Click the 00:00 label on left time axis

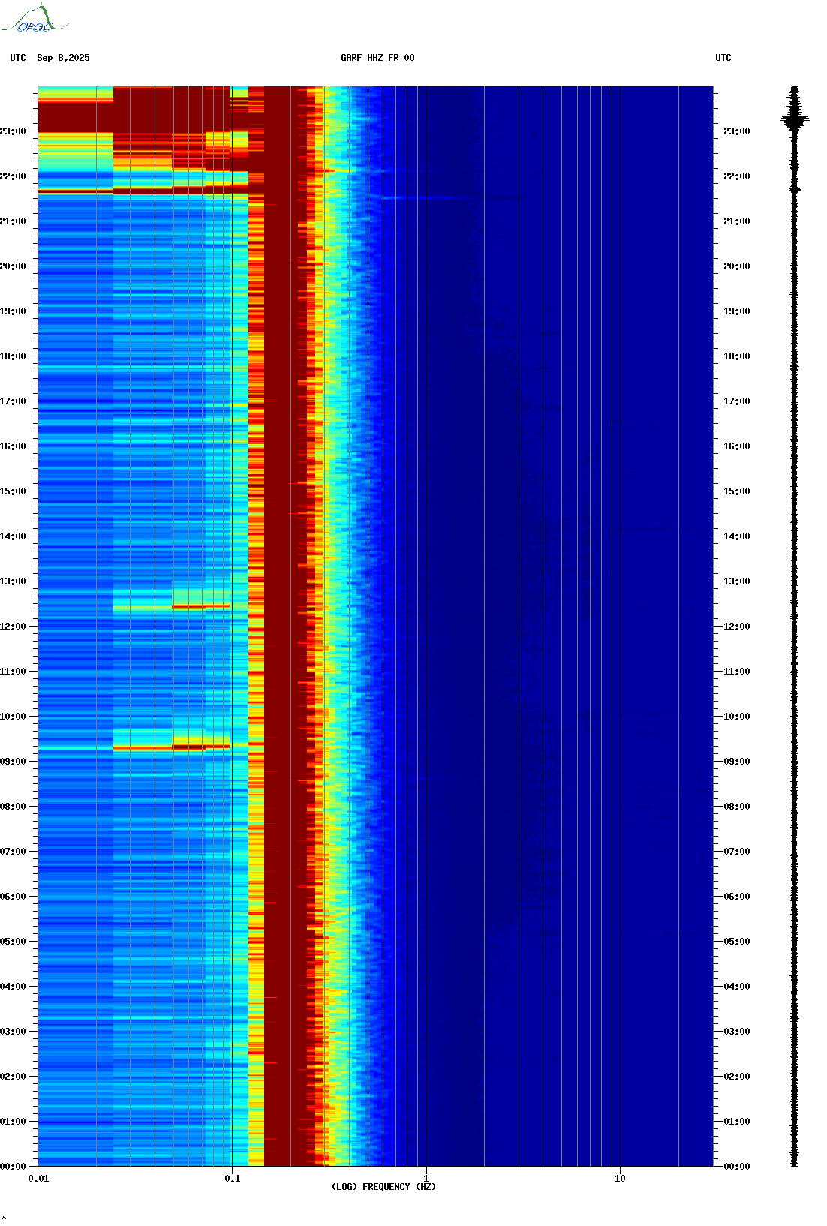[x=13, y=1167]
